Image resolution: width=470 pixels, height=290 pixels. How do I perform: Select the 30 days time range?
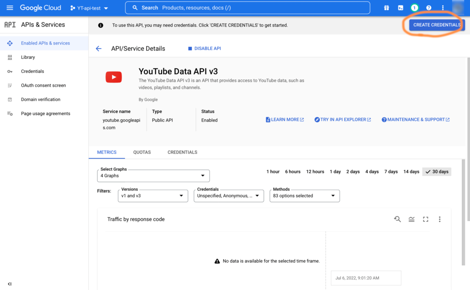[x=437, y=172]
